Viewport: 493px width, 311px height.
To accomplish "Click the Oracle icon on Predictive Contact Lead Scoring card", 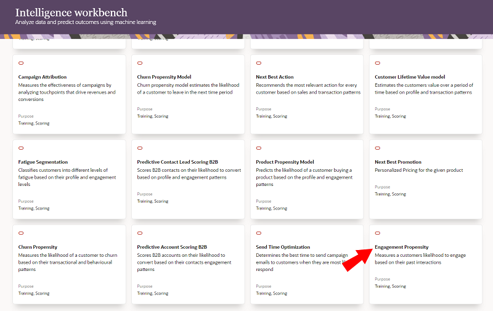I will click(140, 148).
